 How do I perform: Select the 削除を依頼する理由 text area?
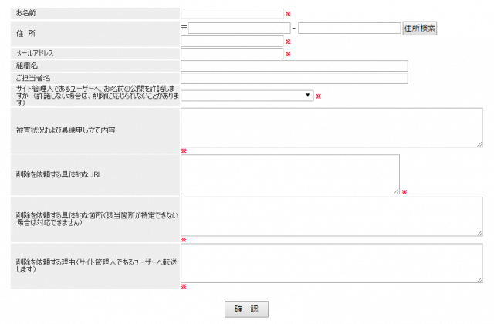coord(331,263)
